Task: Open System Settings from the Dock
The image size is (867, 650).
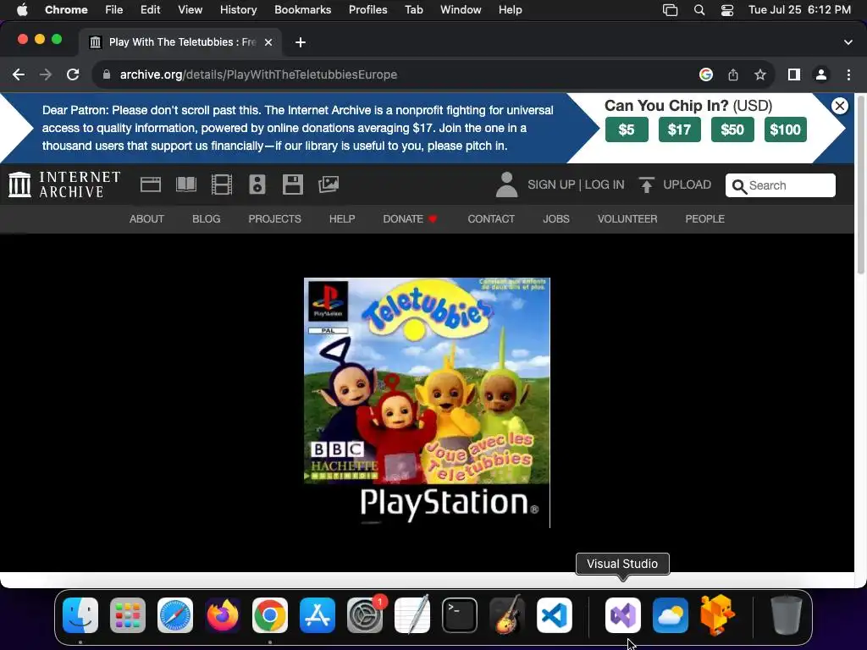Action: point(365,615)
